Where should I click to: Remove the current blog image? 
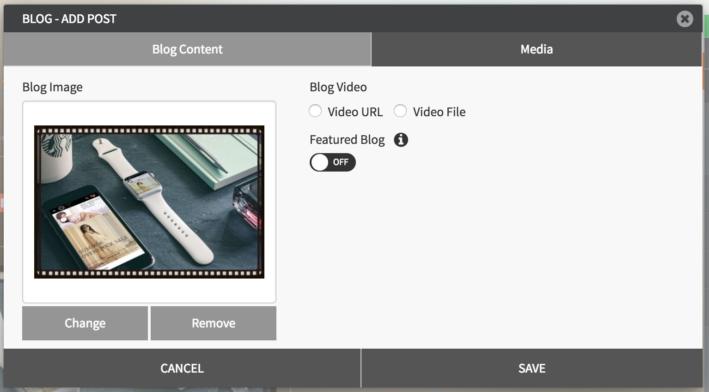point(214,323)
